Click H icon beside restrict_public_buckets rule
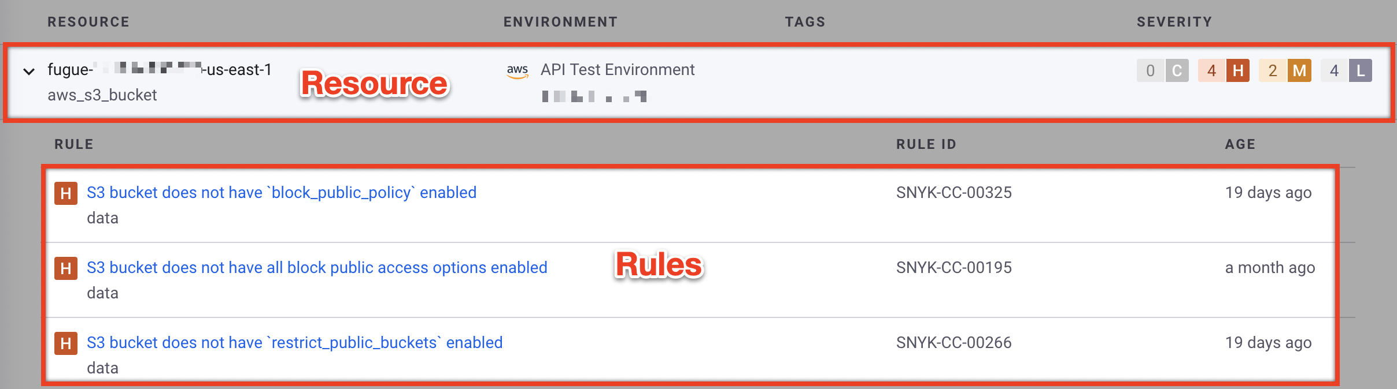The width and height of the screenshot is (1397, 389). tap(66, 343)
